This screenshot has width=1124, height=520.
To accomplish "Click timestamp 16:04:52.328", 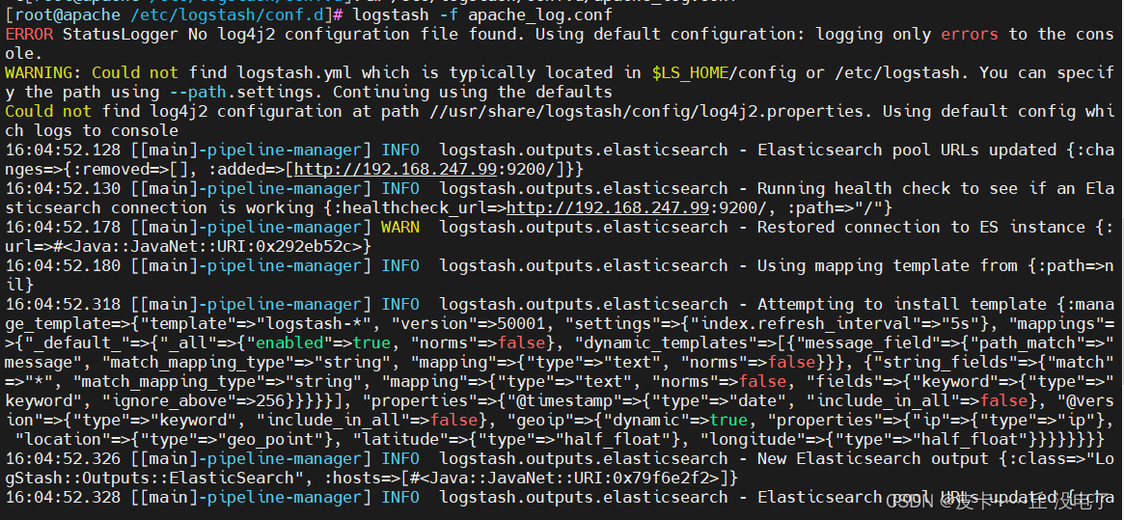I will pos(63,497).
